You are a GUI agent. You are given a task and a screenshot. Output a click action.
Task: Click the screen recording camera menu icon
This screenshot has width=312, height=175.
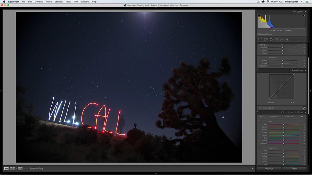coord(259,2)
